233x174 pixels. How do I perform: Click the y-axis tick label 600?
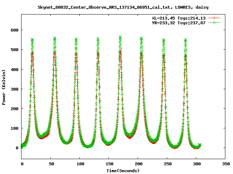pos(15,30)
